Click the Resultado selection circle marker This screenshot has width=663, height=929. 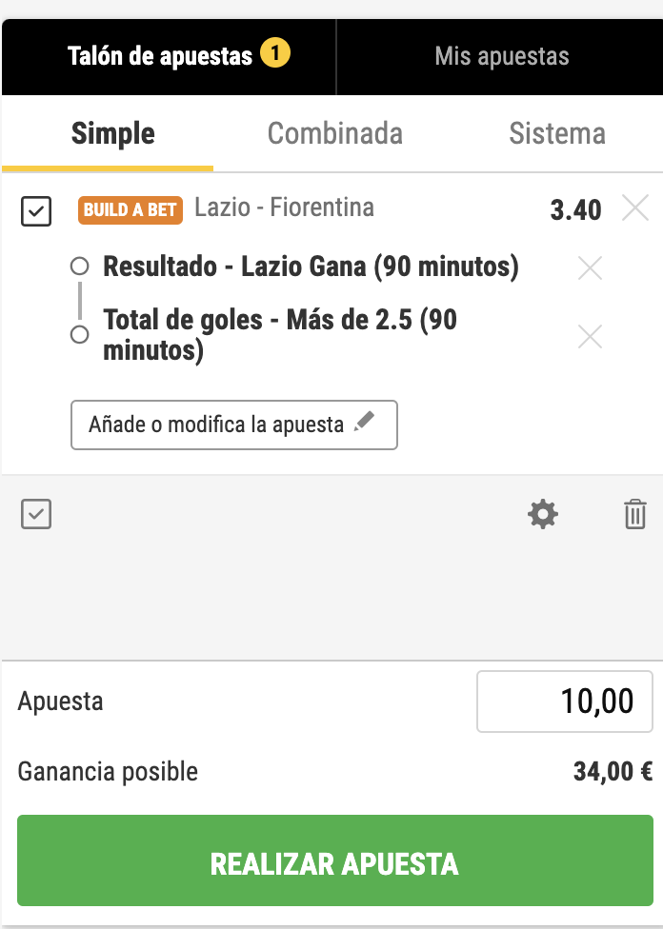[80, 267]
